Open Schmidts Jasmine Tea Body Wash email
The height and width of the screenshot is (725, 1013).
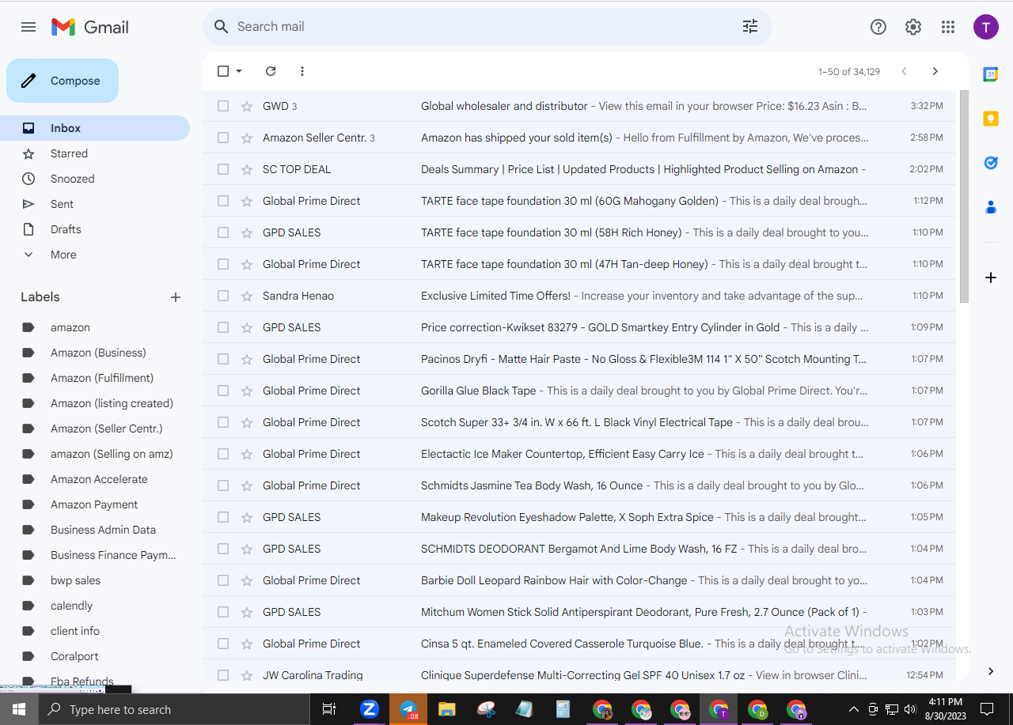(x=579, y=485)
